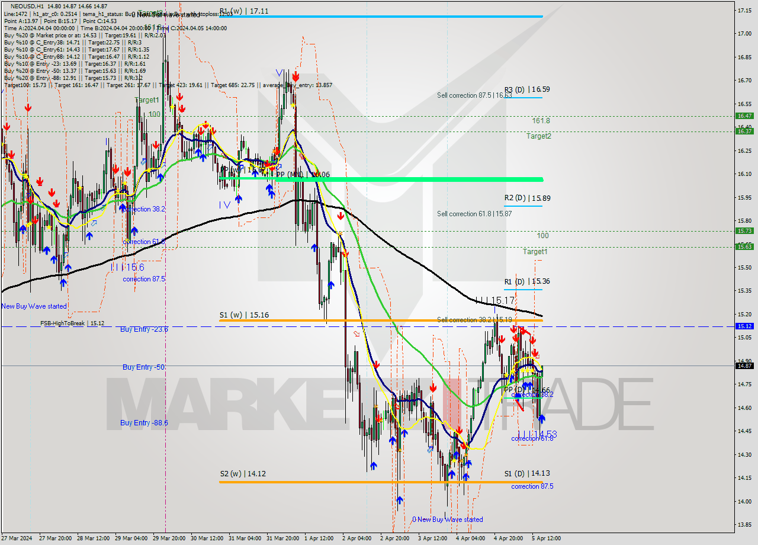
Task: Click the 16.85 price scale value
Action: pyautogui.click(x=744, y=57)
